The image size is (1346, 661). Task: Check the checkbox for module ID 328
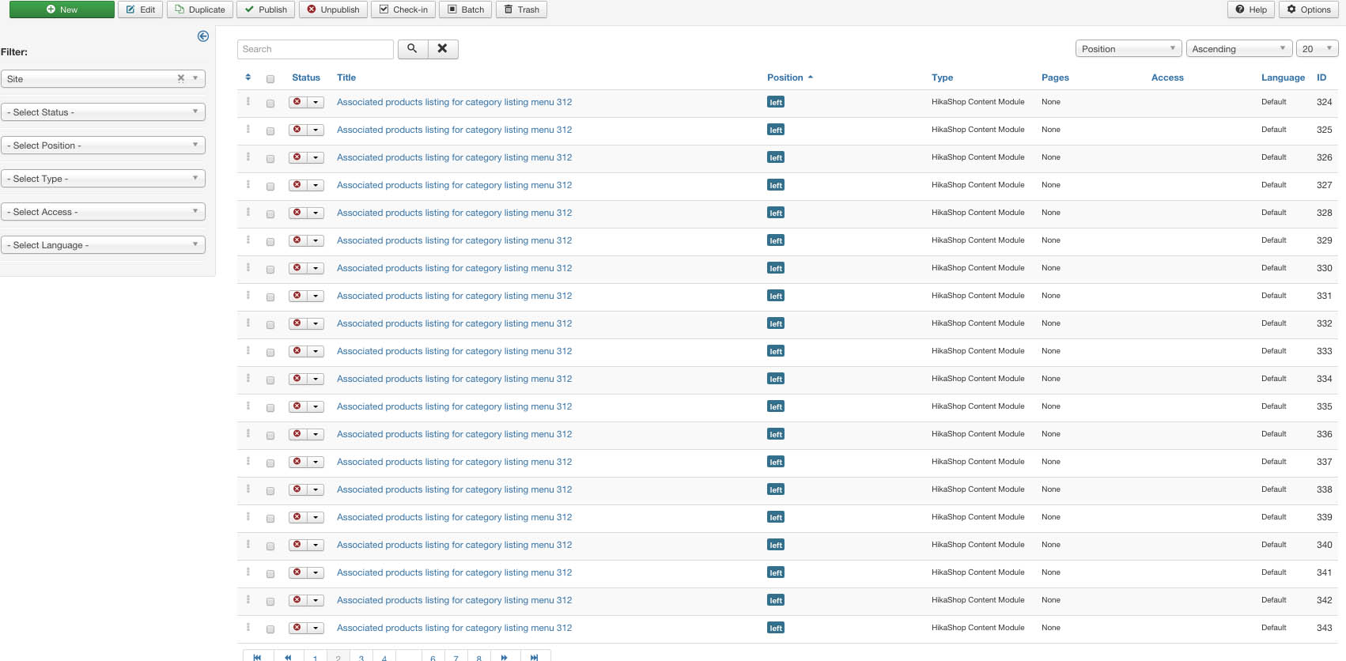coord(270,214)
